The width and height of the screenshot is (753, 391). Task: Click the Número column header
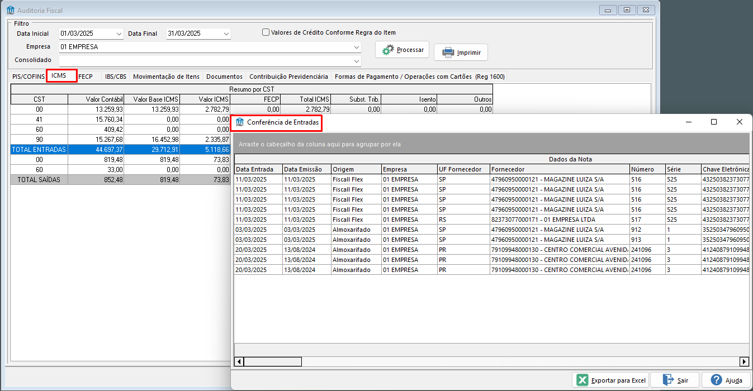click(647, 169)
